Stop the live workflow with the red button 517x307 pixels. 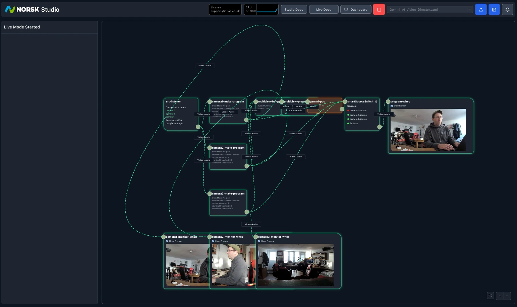click(379, 9)
